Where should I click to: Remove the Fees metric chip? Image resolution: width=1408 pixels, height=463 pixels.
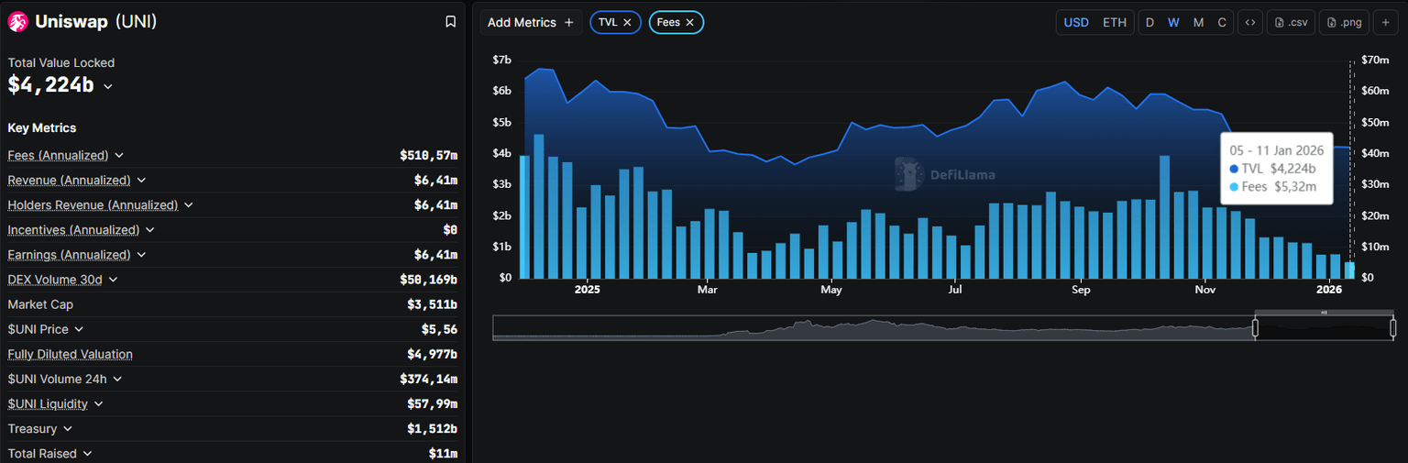(689, 23)
